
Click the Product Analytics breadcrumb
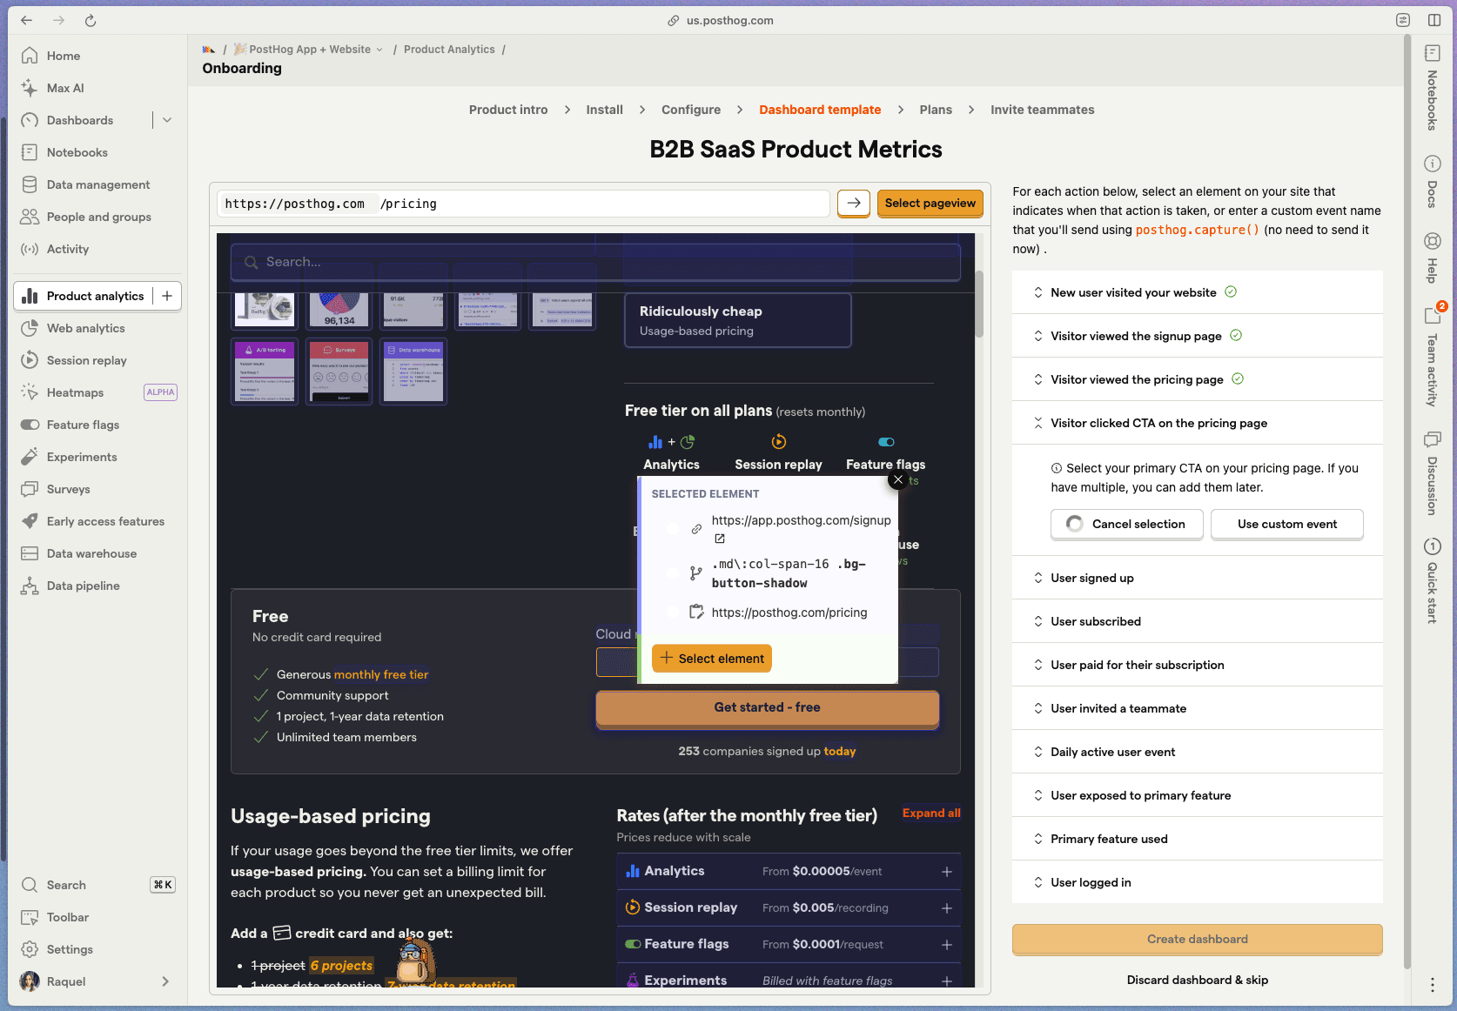pos(449,50)
